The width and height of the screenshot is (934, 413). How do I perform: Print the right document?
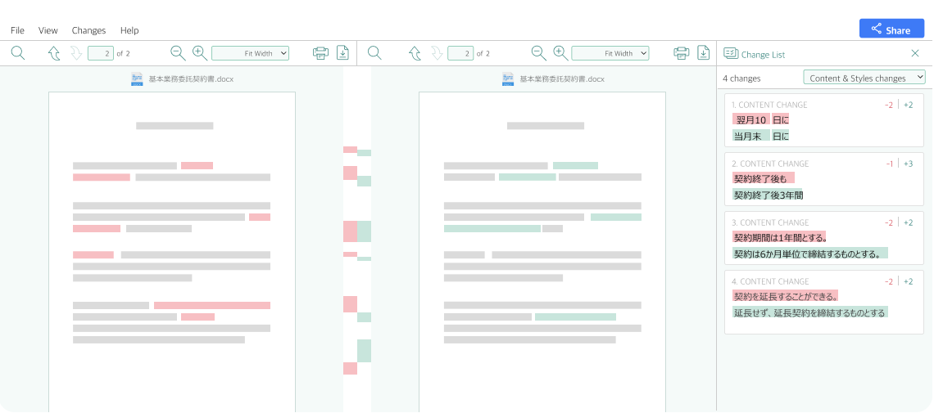tap(681, 53)
